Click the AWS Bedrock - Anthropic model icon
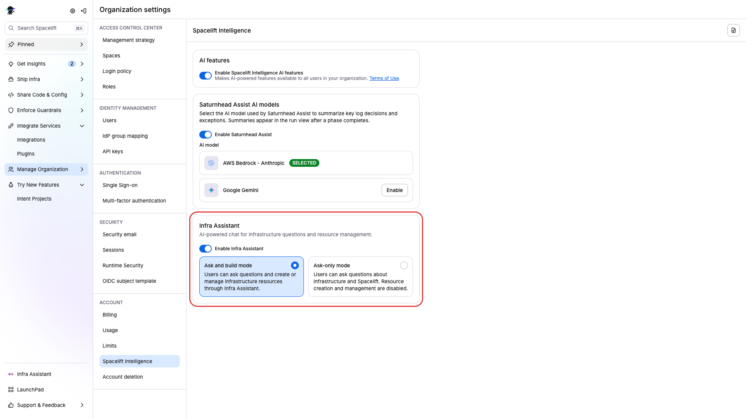This screenshot has width=746, height=419. click(211, 163)
